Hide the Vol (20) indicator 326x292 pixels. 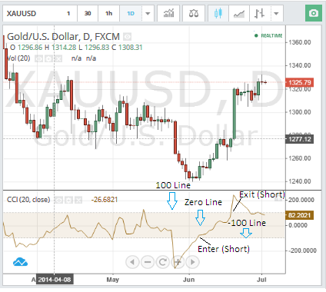click(x=38, y=59)
